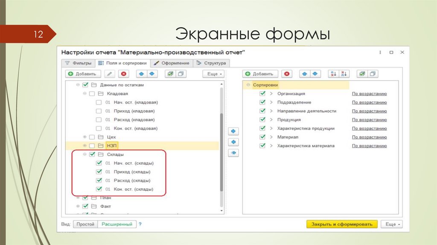437x245 pixels.
Task: Click the edit pencil icon in left toolbar
Action: [x=110, y=74]
